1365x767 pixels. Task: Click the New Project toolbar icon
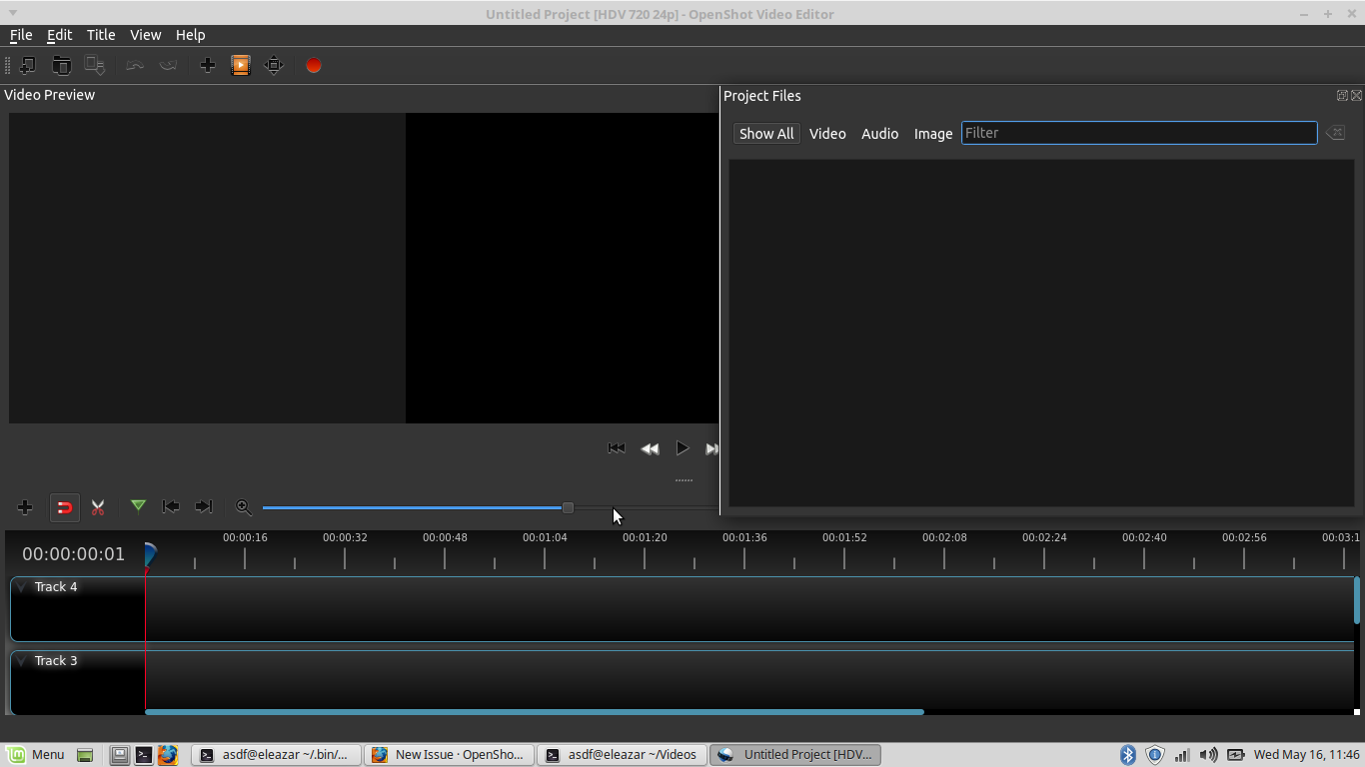[x=28, y=65]
